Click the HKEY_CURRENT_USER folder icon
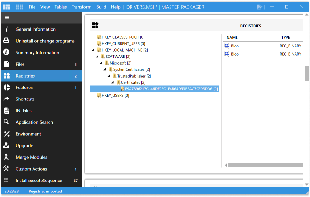The image size is (310, 197). [x=99, y=44]
